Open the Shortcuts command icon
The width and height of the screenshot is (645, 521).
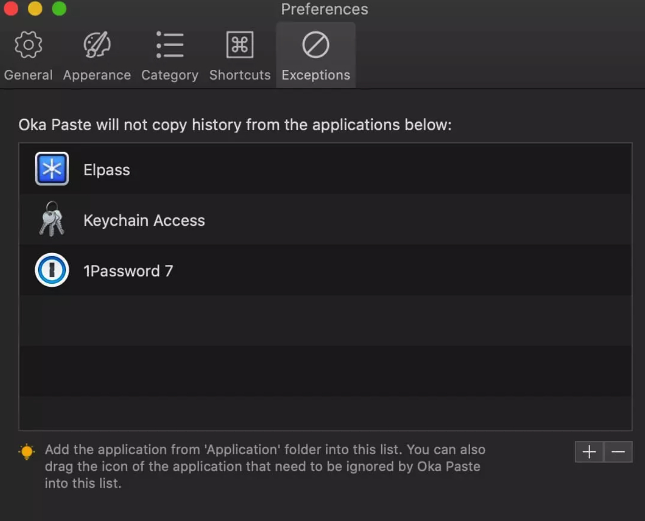(x=240, y=45)
